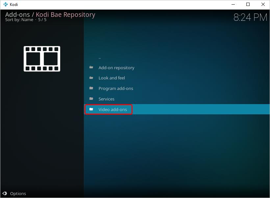Click the folder icon beside Program add-ons

(91, 88)
